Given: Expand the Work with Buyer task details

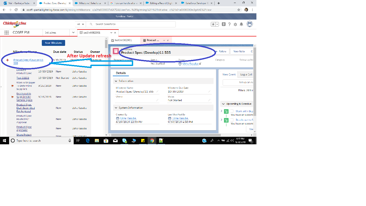Looking at the screenshot, I should (221, 111).
